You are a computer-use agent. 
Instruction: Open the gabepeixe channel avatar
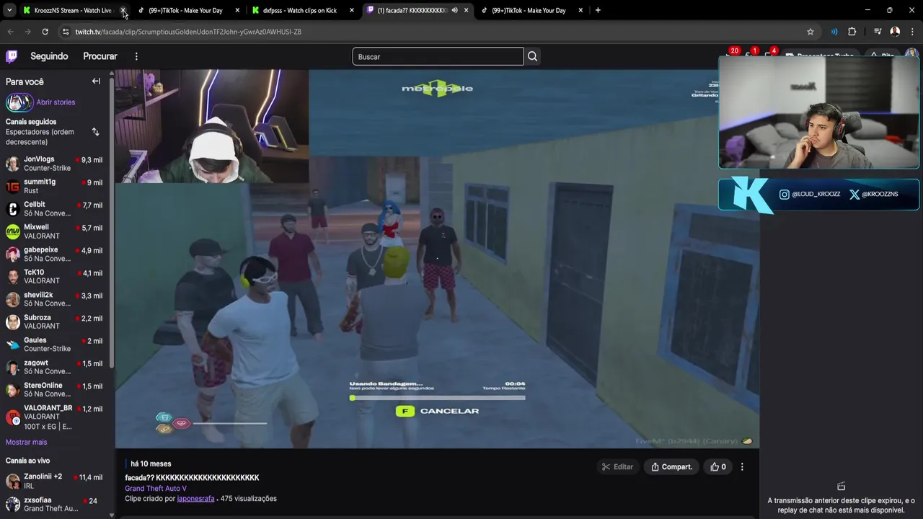(12, 254)
